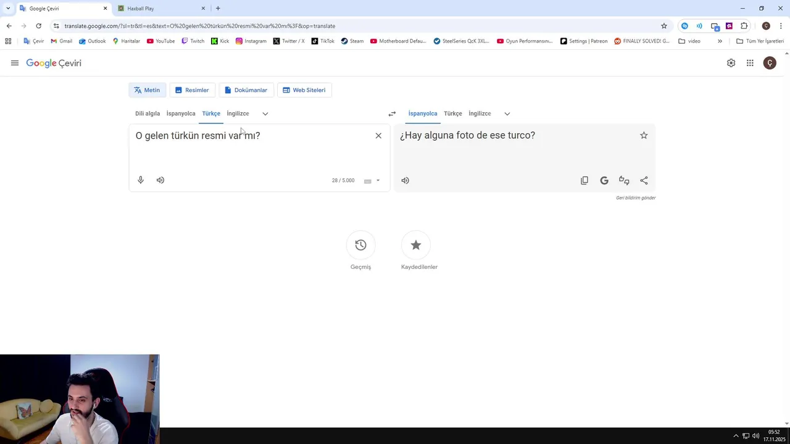
Task: Open the YouTube bookmark
Action: click(160, 41)
